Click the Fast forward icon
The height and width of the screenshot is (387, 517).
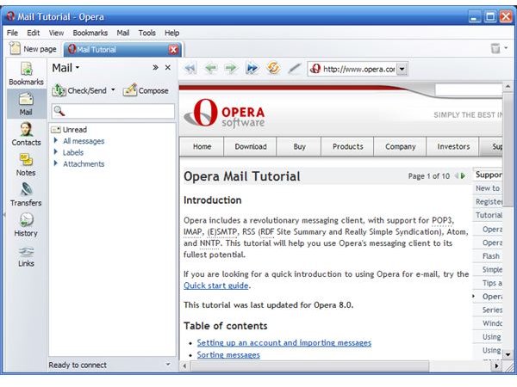coord(252,69)
